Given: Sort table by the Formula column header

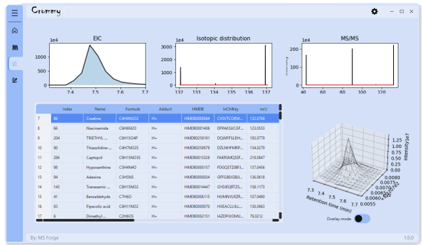Looking at the screenshot, I should 133,109.
